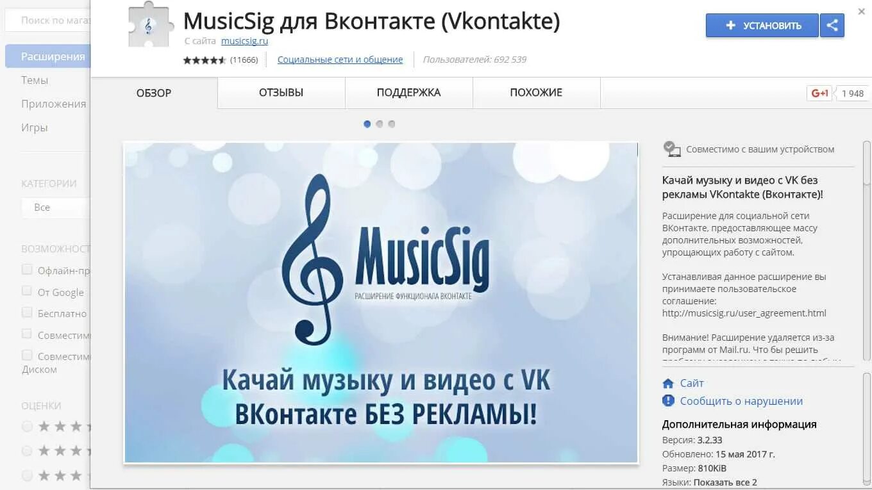Click the G+1 button
The width and height of the screenshot is (872, 490).
coord(820,94)
